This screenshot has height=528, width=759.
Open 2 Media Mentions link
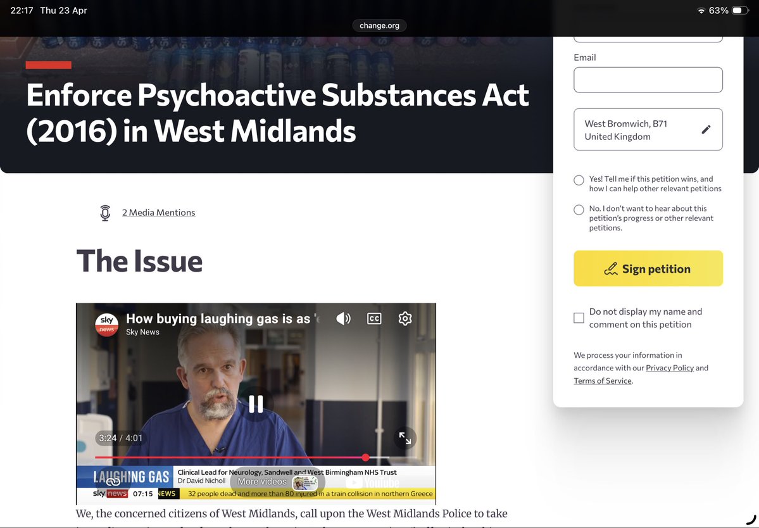coord(159,213)
